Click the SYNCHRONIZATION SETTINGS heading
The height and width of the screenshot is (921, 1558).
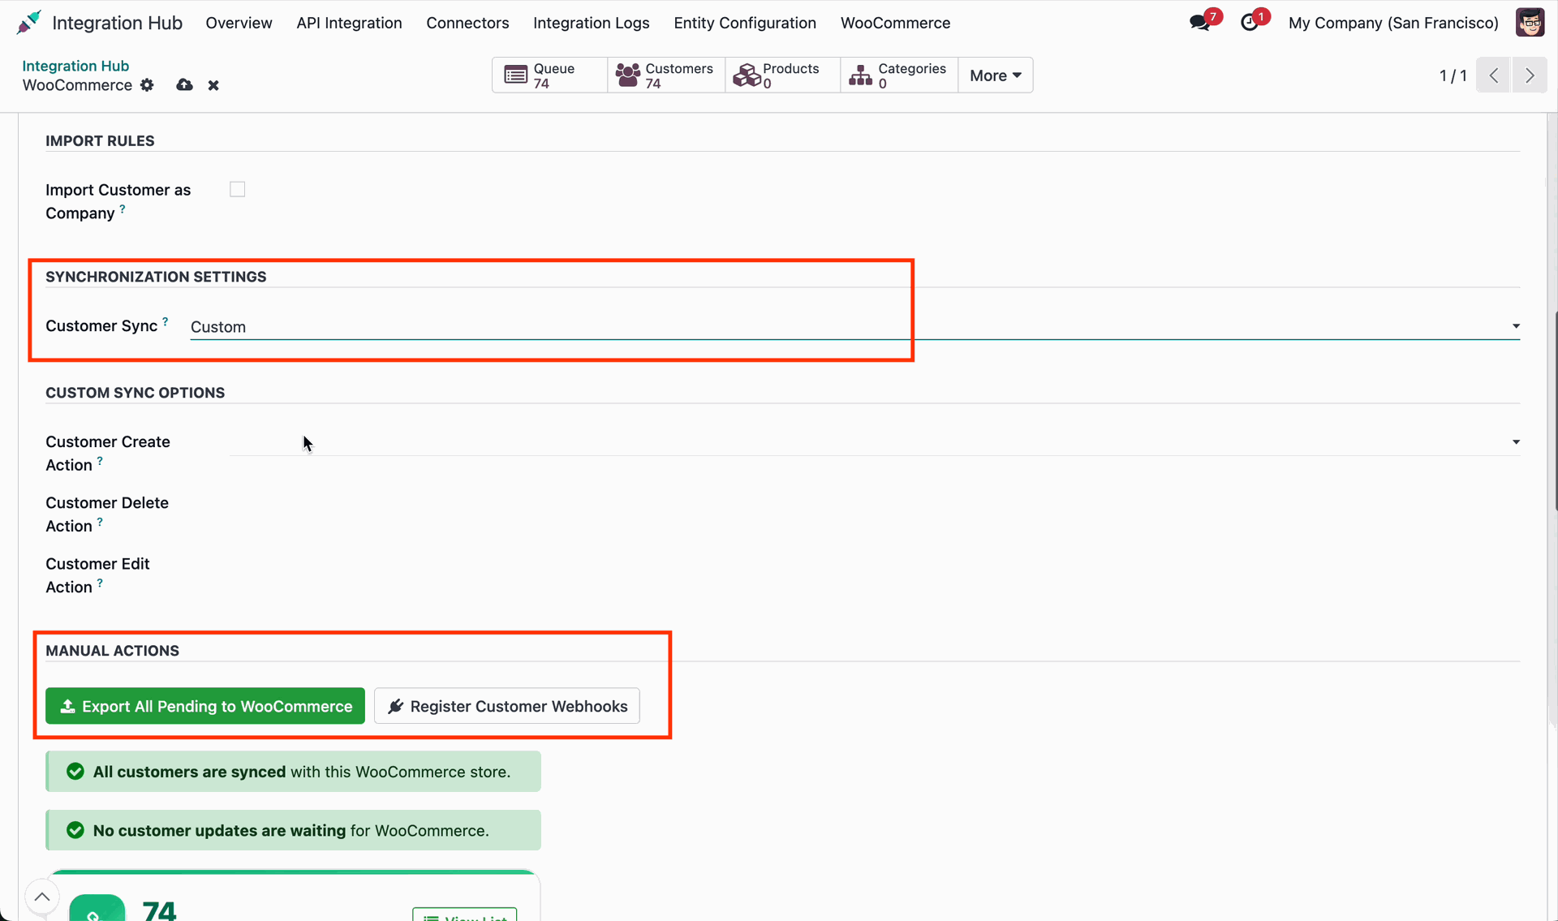tap(156, 277)
